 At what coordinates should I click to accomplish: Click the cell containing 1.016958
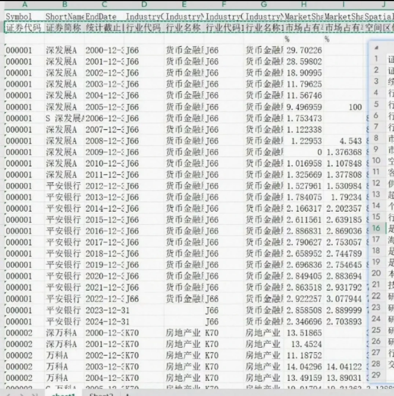pyautogui.click(x=304, y=163)
